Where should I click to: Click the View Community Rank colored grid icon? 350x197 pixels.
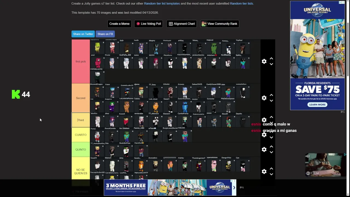(204, 24)
